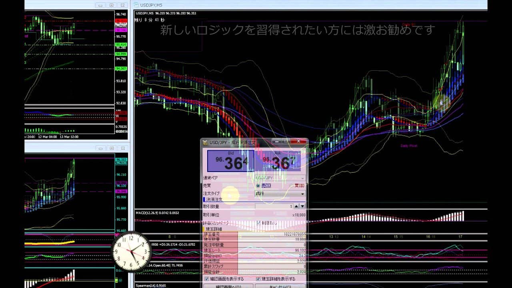Increase 取引数量 with the up arrow
This screenshot has width=512, height=288.
coord(296,206)
